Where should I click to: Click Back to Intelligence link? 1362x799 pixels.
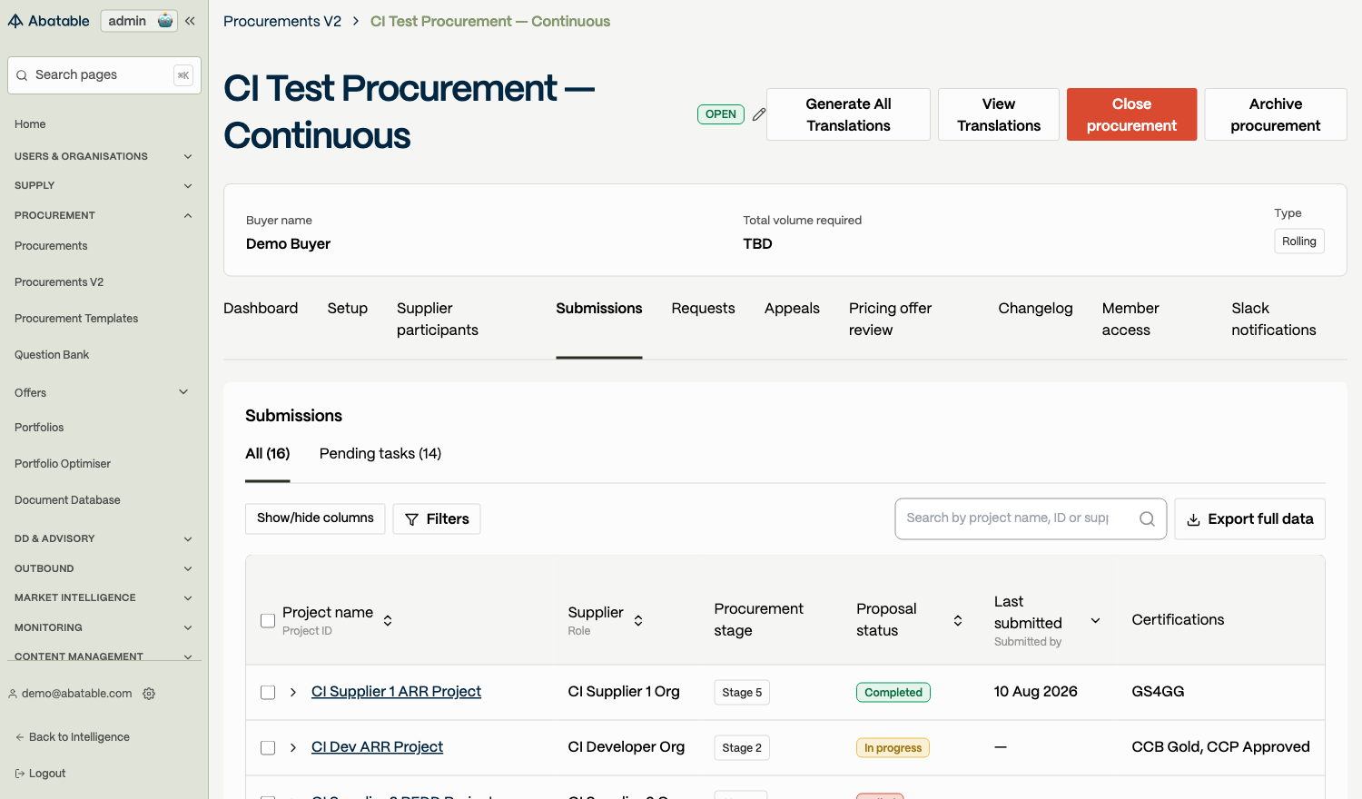73,737
